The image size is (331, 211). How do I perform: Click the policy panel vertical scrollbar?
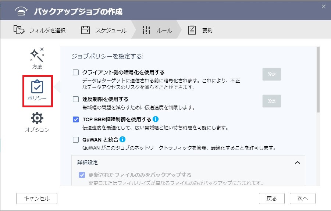[318, 79]
